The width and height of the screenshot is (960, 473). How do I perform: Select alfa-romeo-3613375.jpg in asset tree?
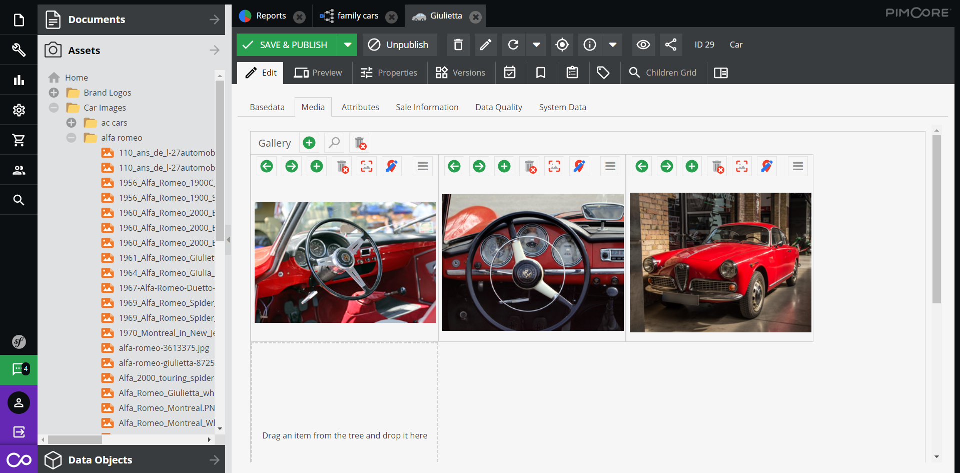pyautogui.click(x=164, y=348)
